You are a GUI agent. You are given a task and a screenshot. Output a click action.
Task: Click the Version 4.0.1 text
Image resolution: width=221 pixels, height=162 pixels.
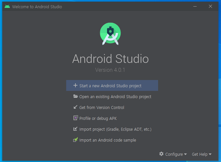[x=110, y=70]
